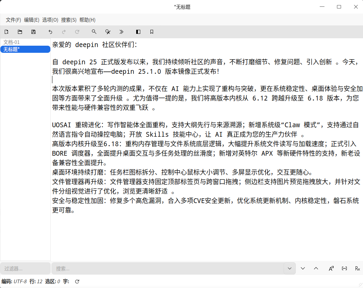Click the 过滤器 filter input field
Image resolution: width=363 pixels, height=288 pixels.
25,268
